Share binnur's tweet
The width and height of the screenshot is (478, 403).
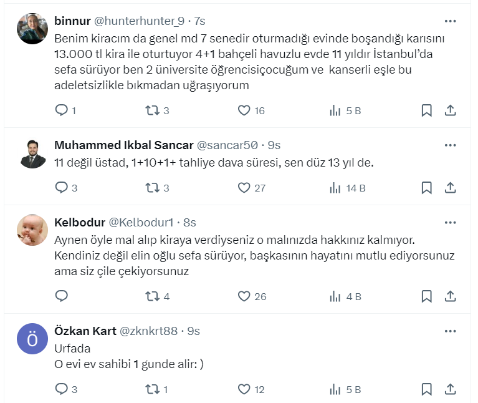[x=450, y=110]
